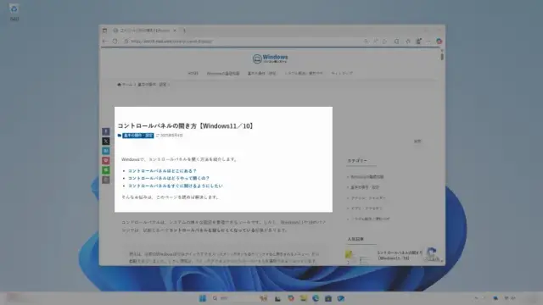543x305 pixels.
Task: Open the HOME navigation menu item
Action: (193, 74)
